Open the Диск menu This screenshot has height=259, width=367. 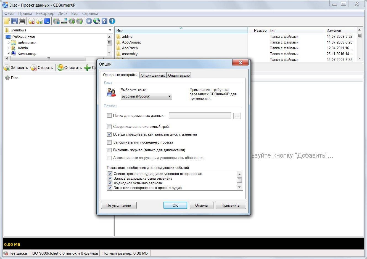coord(63,14)
